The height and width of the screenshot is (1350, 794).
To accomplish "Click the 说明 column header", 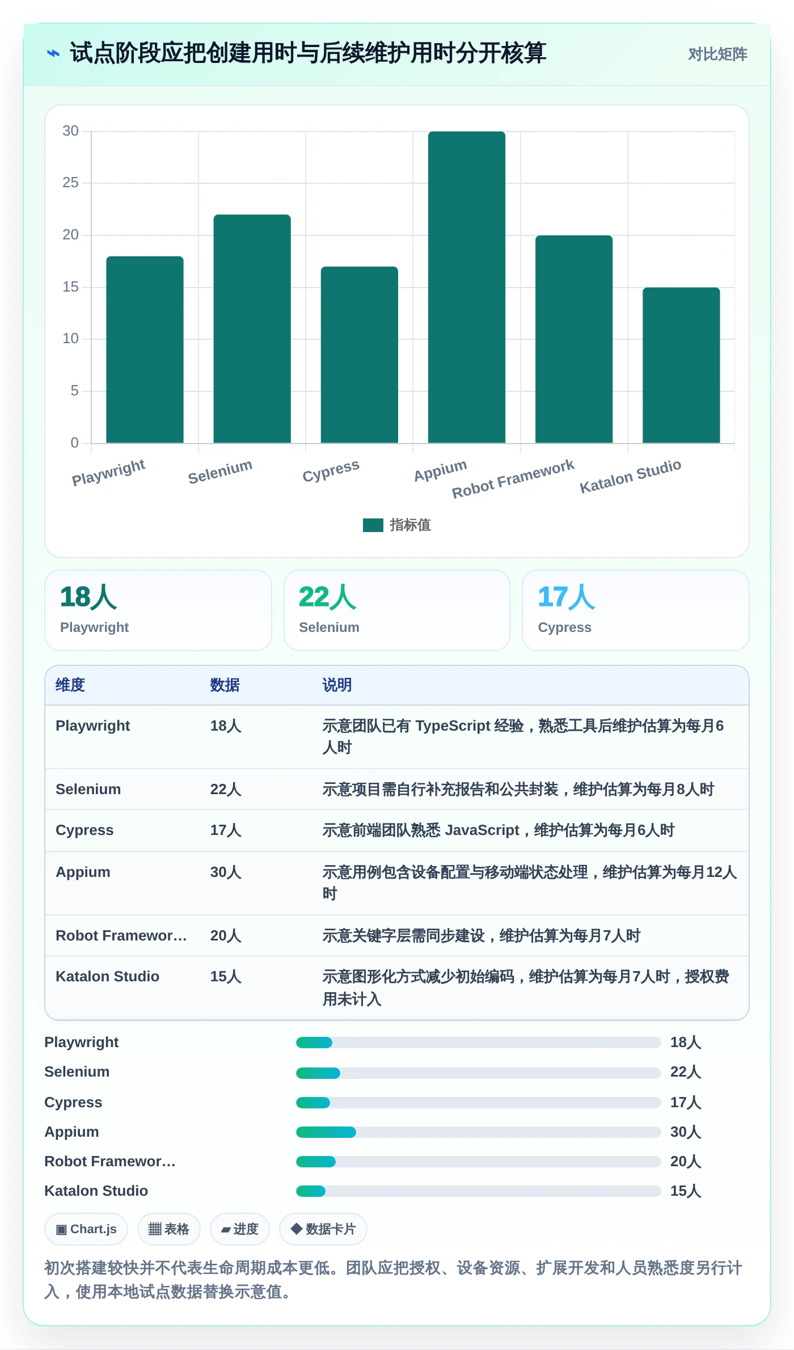I will pos(337,685).
